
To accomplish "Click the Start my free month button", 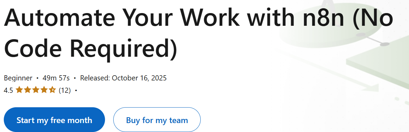I will tap(54, 120).
